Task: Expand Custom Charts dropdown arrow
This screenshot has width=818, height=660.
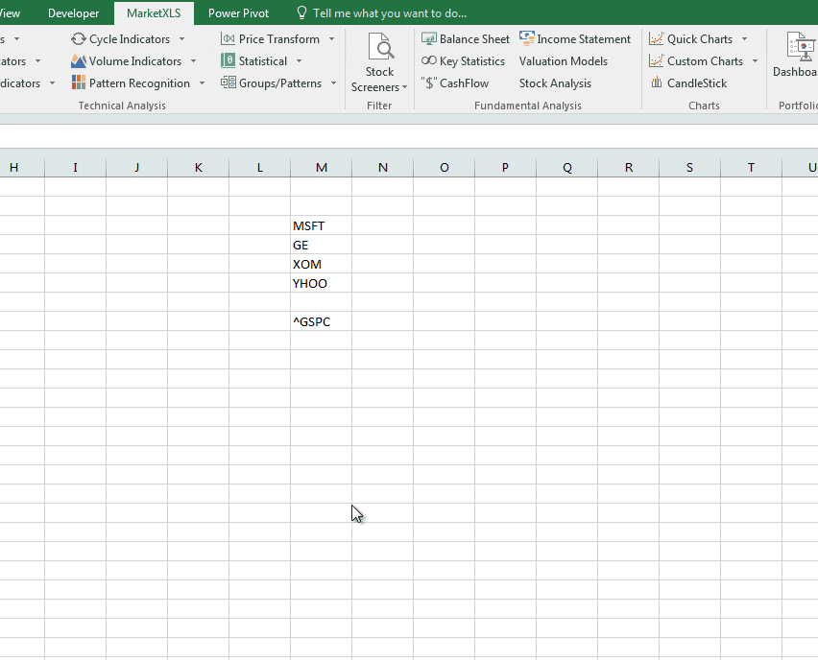Action: (x=755, y=61)
